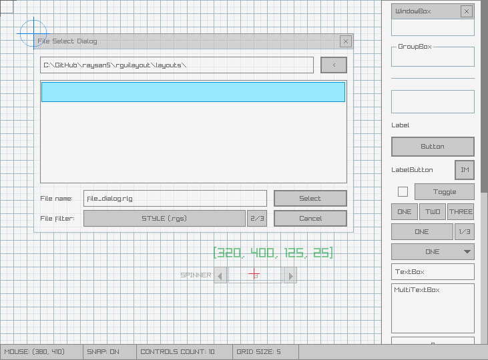Click the 1/3 combo box selector
Screen dimensions: 488x360
pos(465,232)
